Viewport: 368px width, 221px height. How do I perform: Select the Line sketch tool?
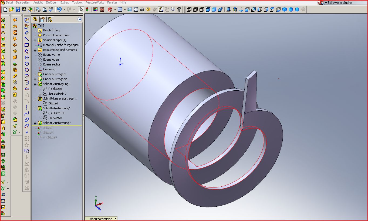[27, 39]
